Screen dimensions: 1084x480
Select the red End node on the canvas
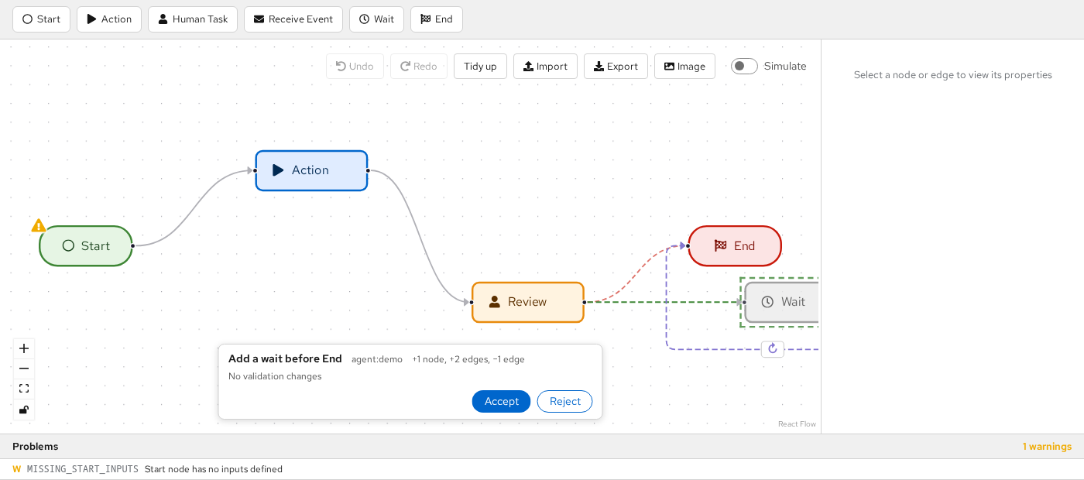coord(735,246)
